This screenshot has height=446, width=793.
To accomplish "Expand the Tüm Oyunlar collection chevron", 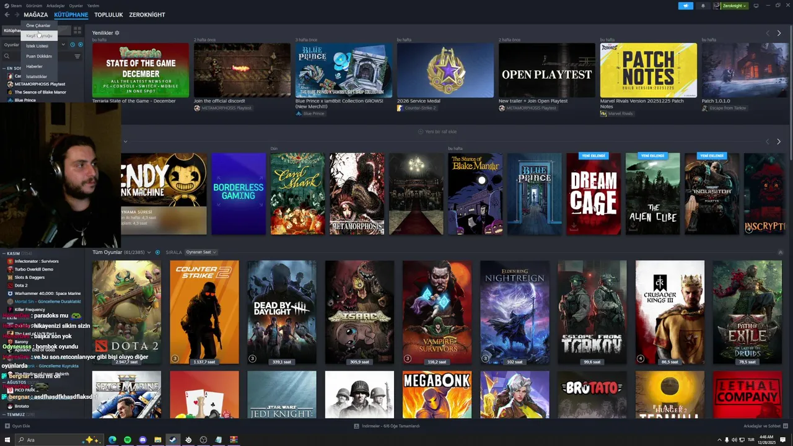I will [149, 252].
